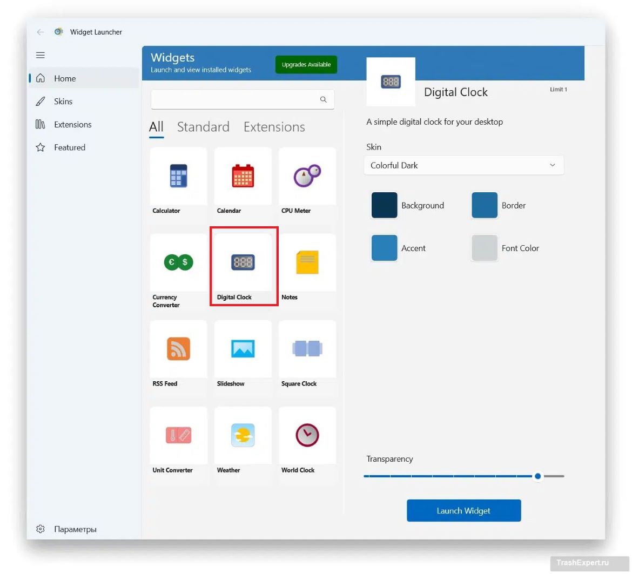The height and width of the screenshot is (574, 632).
Task: Choose the CPU Meter widget
Action: (x=307, y=176)
